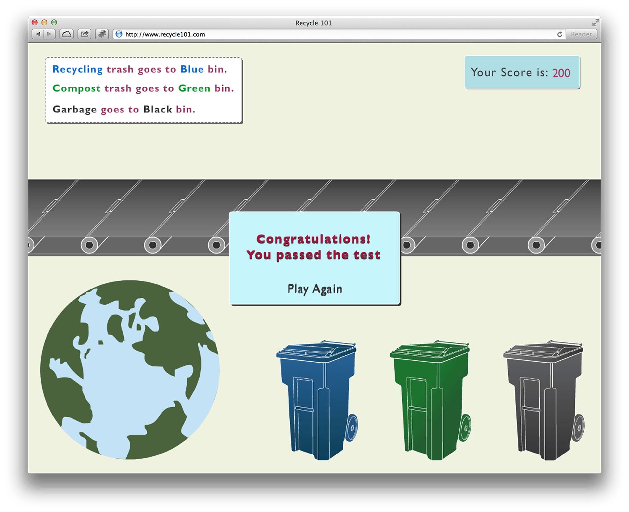Minimize the window with the yellow button
This screenshot has height=512, width=629.
tap(44, 23)
